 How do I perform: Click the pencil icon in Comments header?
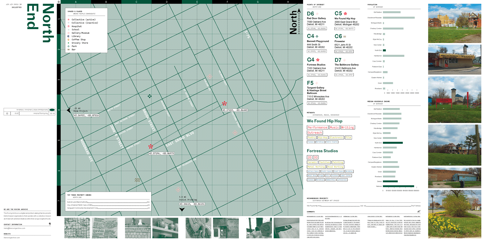coord(419,211)
